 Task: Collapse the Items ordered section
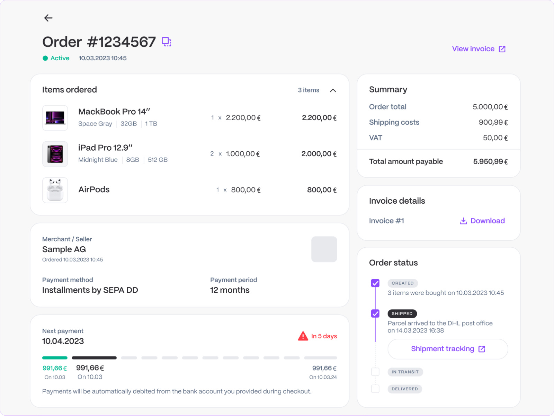pyautogui.click(x=333, y=90)
